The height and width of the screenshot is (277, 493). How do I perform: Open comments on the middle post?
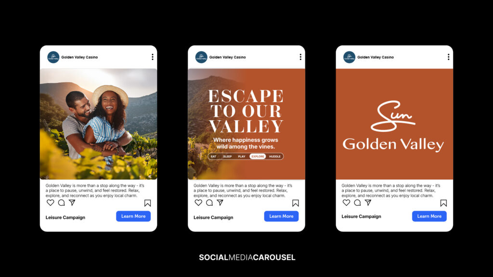(x=209, y=202)
